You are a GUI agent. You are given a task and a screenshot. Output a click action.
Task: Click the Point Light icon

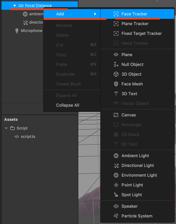(116, 185)
